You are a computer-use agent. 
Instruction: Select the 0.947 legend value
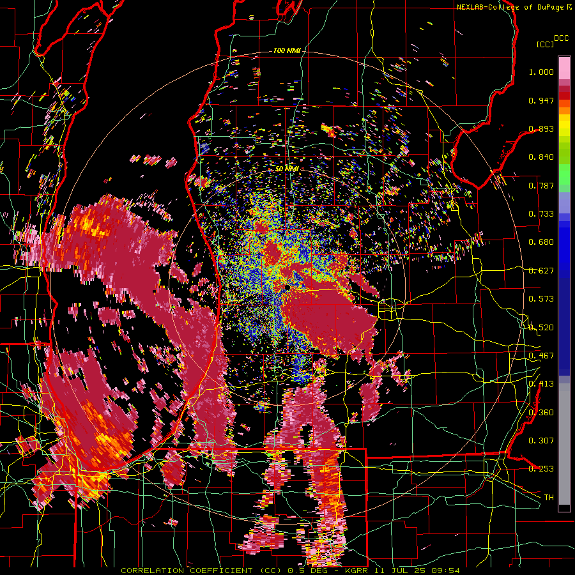[x=541, y=100]
